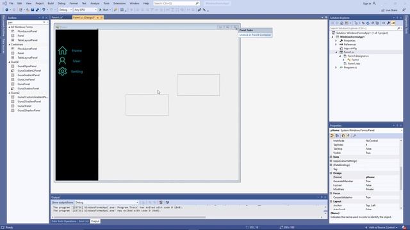Click Show All Files icon in Solution Explorer
Image resolution: width=410 pixels, height=230 pixels.
click(x=377, y=23)
